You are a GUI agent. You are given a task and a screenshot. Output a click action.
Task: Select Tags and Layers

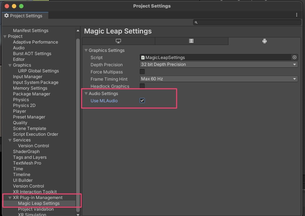tap(30, 157)
